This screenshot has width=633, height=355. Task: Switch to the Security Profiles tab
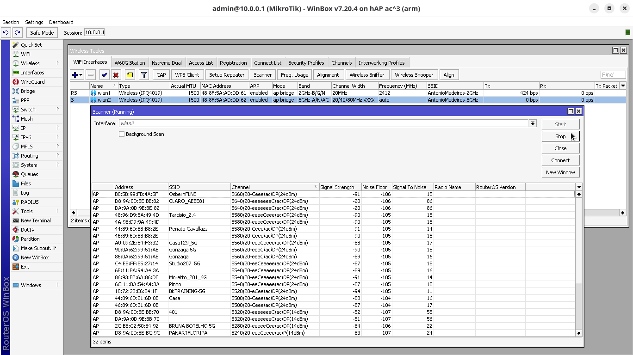(306, 63)
